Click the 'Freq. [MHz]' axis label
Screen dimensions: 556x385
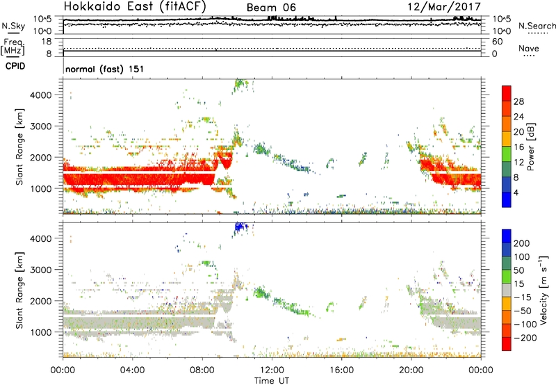tap(13, 47)
